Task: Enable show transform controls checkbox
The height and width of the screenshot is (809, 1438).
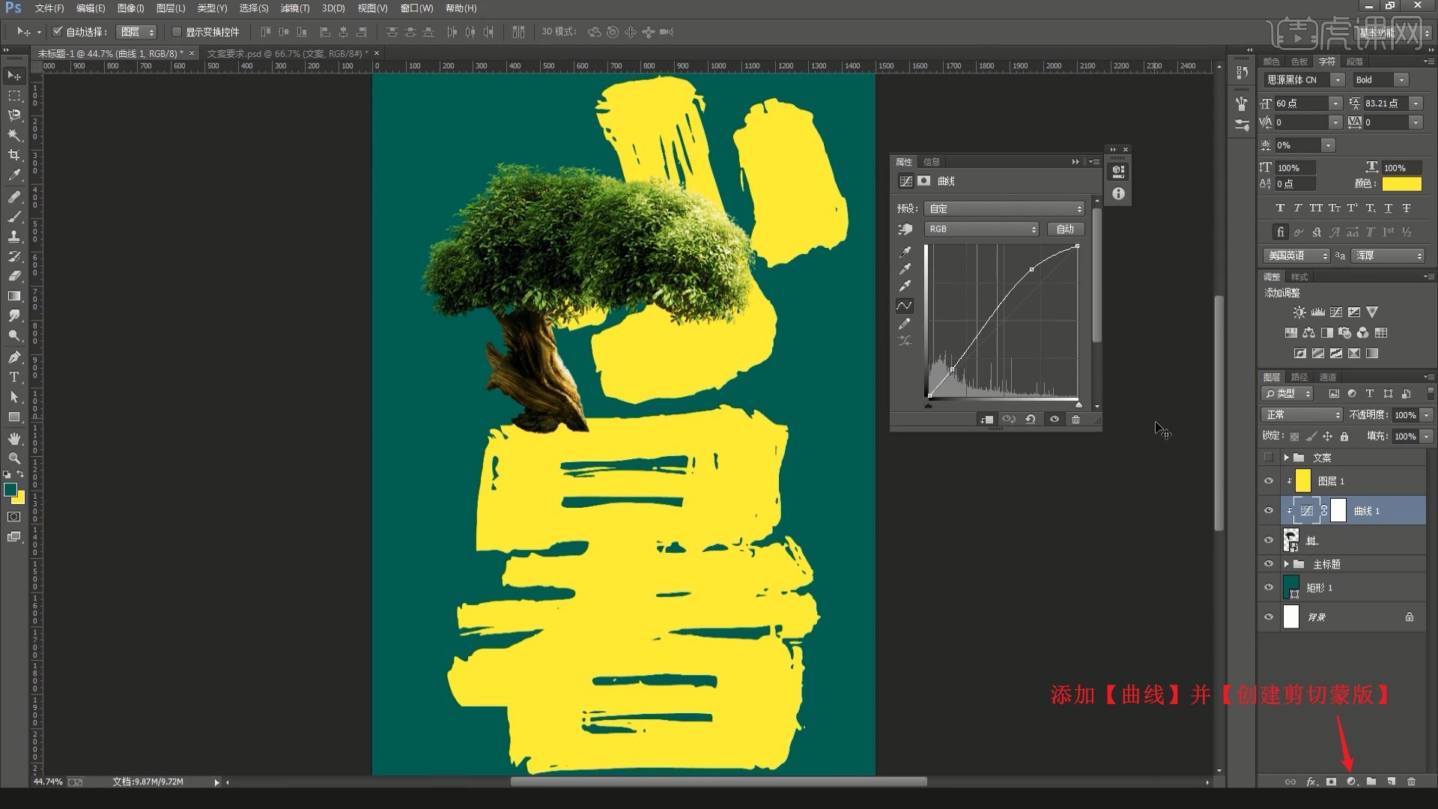Action: (x=177, y=31)
